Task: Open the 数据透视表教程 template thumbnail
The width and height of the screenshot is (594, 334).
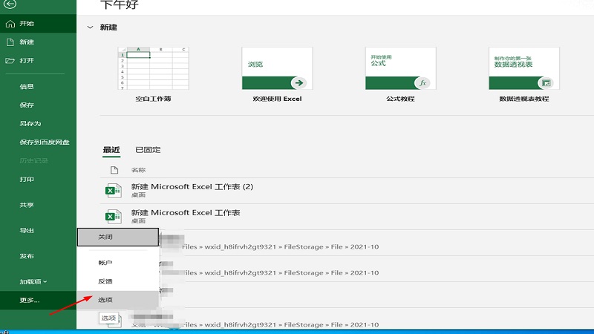Action: tap(524, 68)
